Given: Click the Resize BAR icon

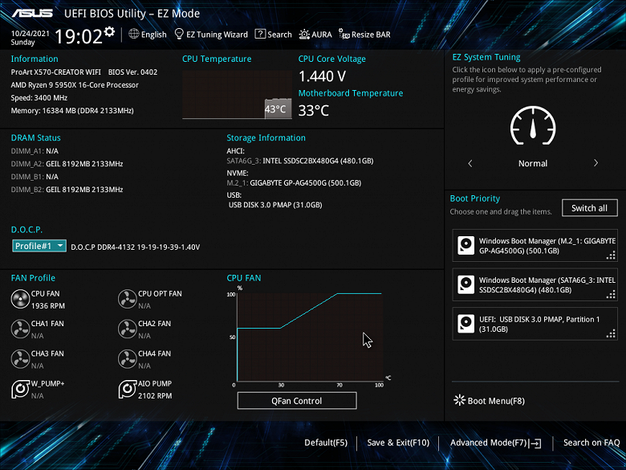Looking at the screenshot, I should [x=343, y=34].
